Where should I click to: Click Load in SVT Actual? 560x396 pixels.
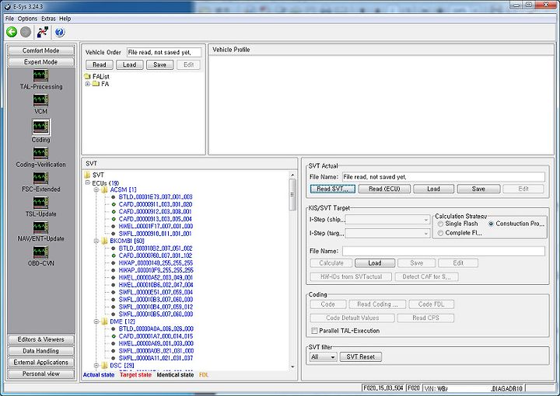[433, 189]
